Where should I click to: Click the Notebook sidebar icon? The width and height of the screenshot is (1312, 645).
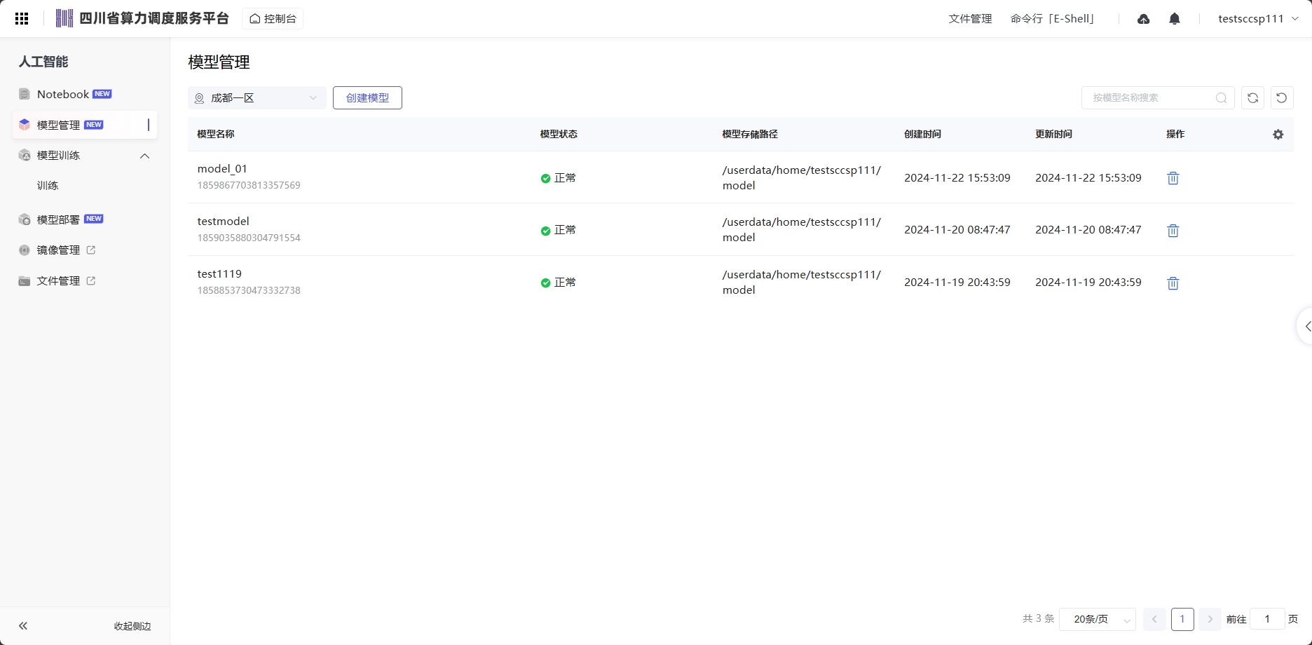[25, 94]
